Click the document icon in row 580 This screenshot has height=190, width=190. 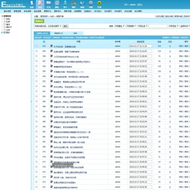tap(51, 146)
